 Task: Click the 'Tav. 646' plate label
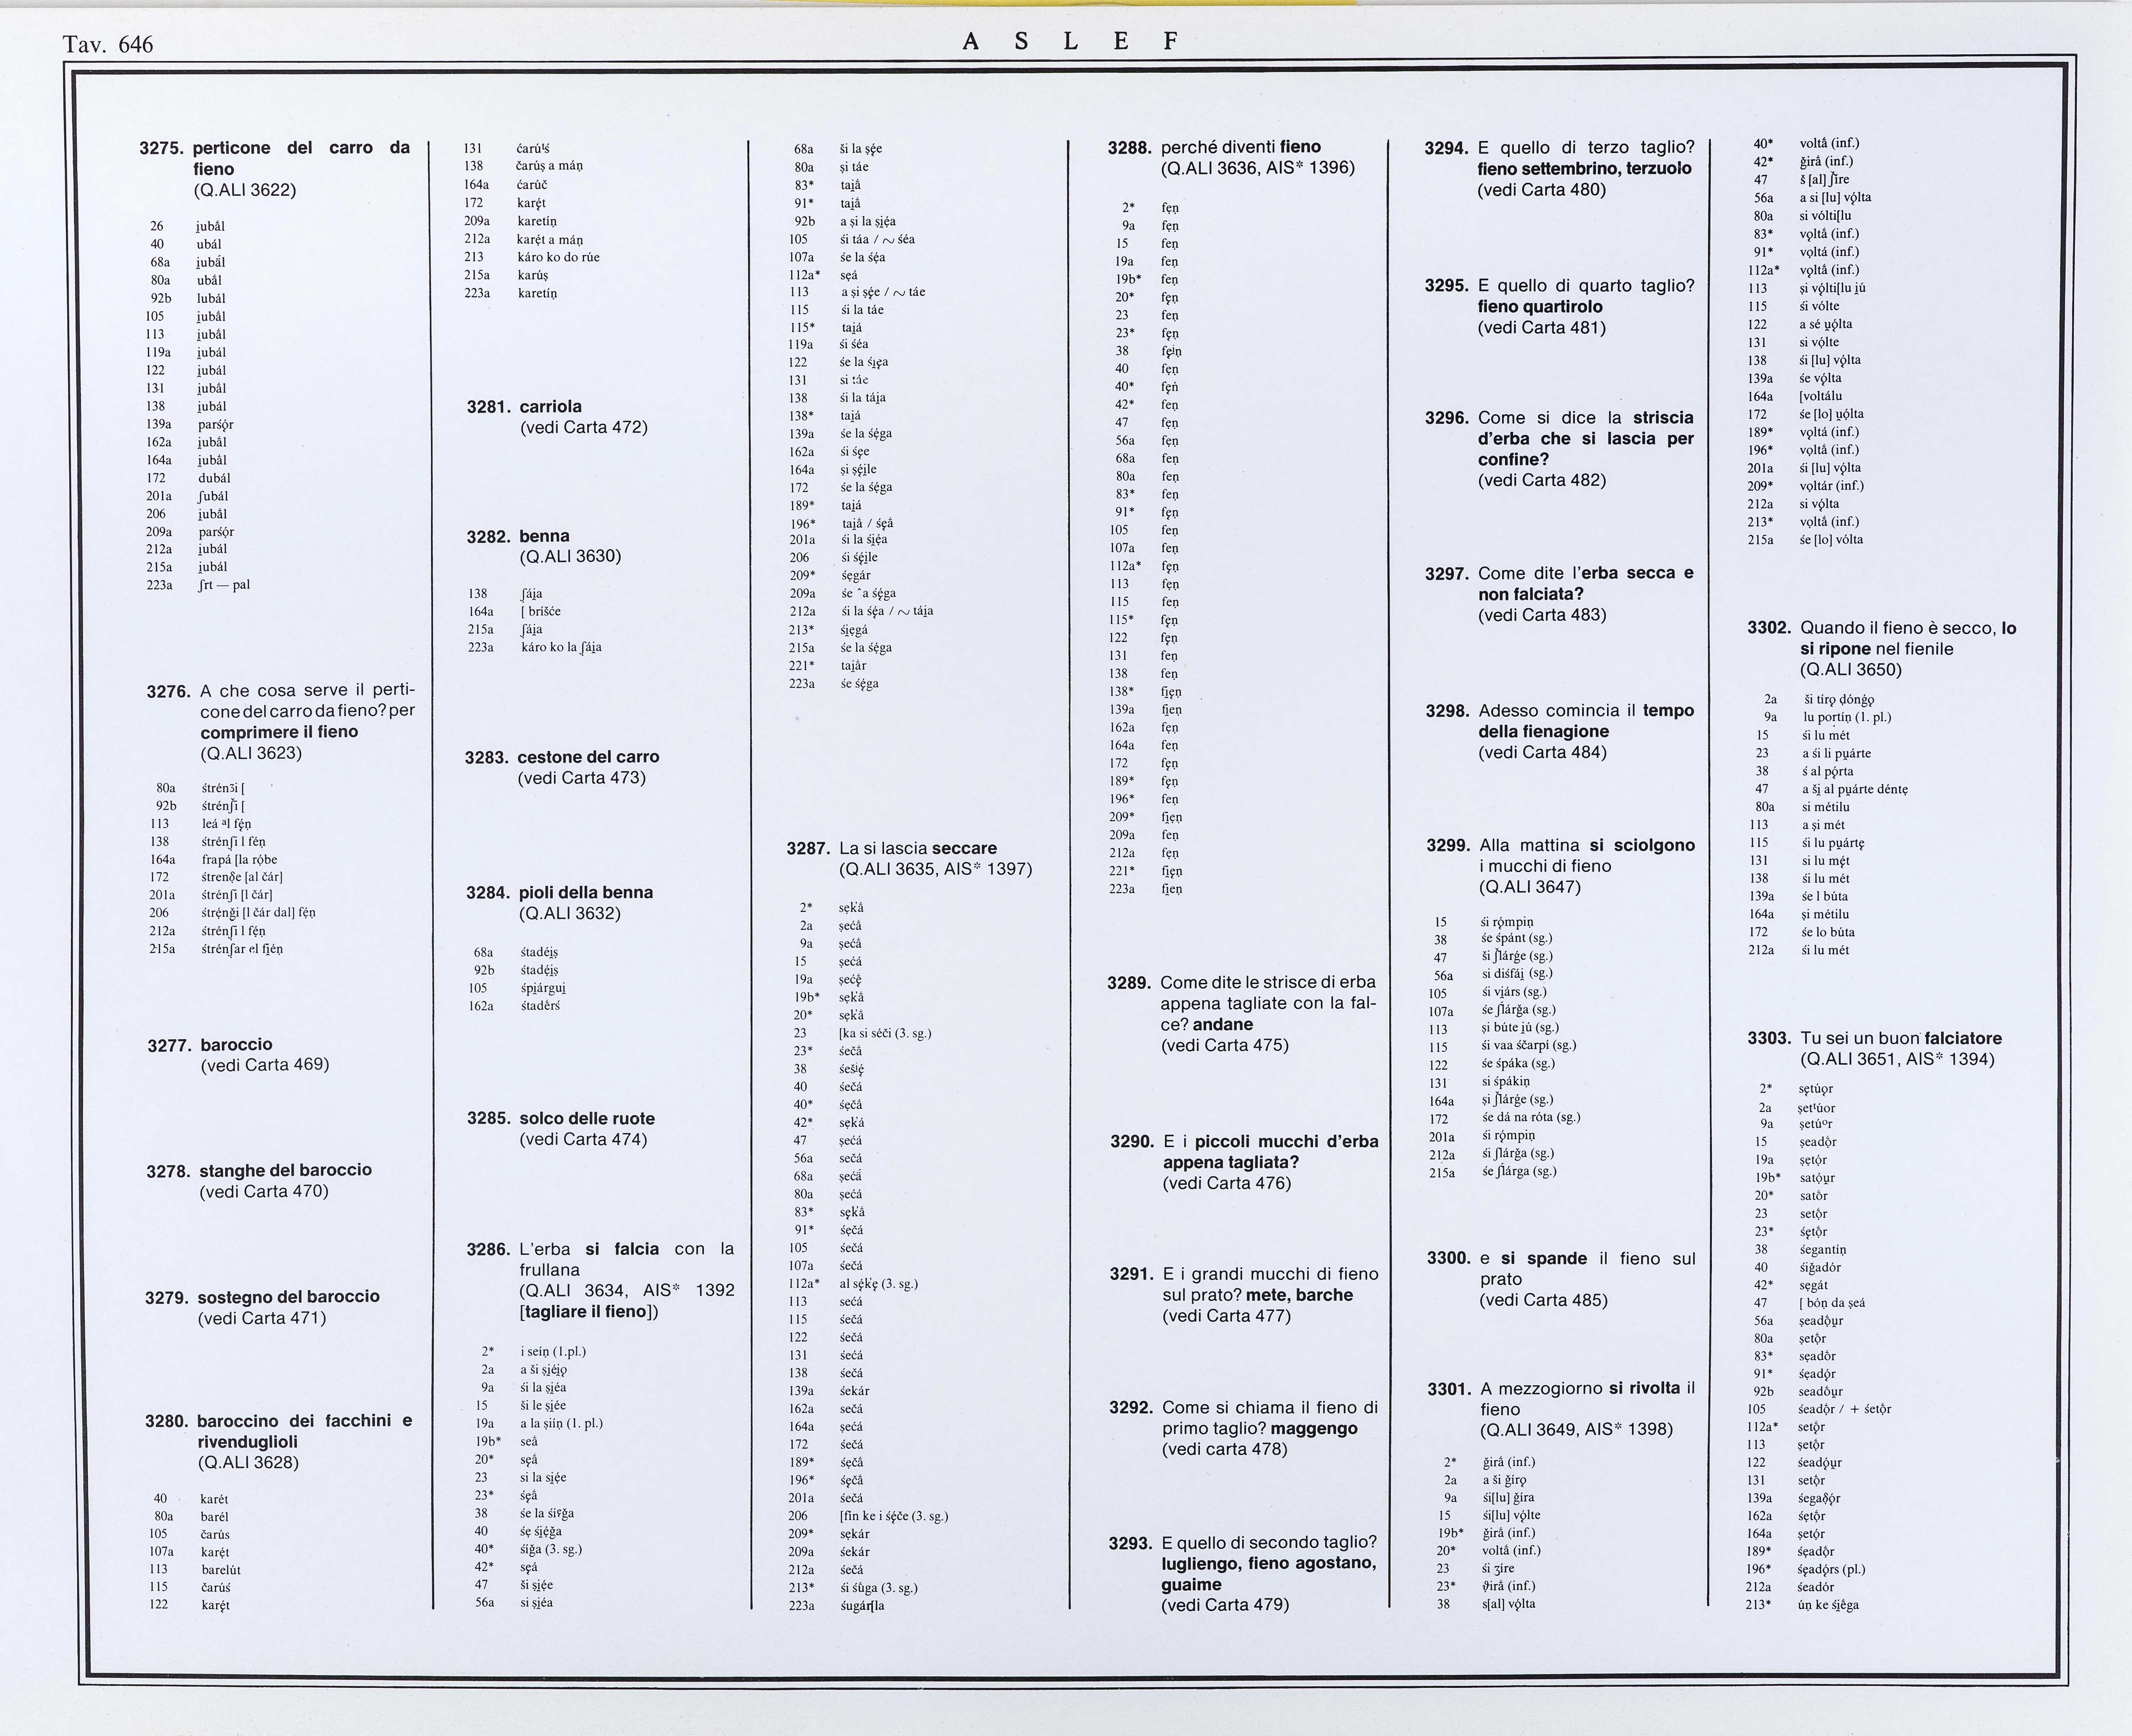pyautogui.click(x=108, y=44)
